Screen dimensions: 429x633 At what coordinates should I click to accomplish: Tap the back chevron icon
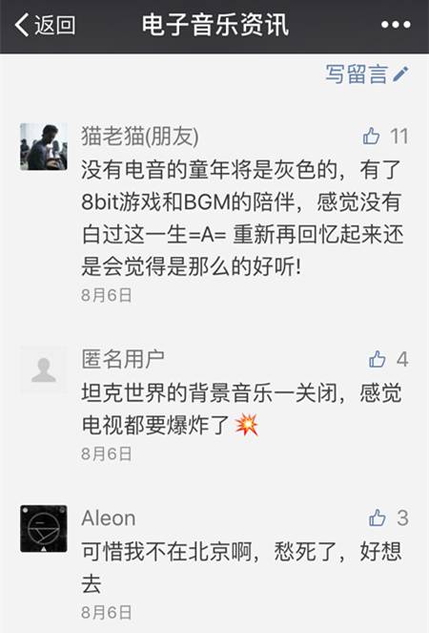click(x=21, y=25)
